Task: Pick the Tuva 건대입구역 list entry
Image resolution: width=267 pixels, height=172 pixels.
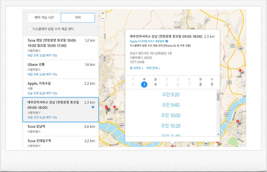Action: (x=61, y=142)
